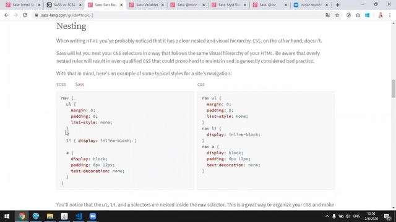Click the network tray icon

pos(341,216)
